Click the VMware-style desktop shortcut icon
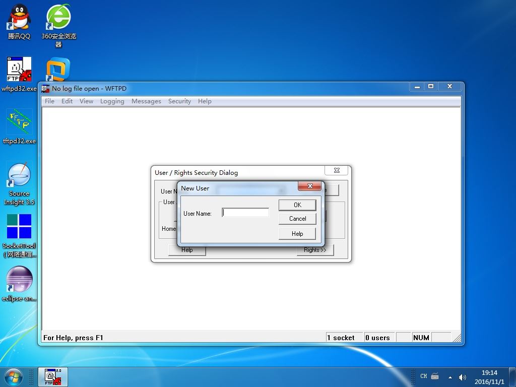 point(58,70)
